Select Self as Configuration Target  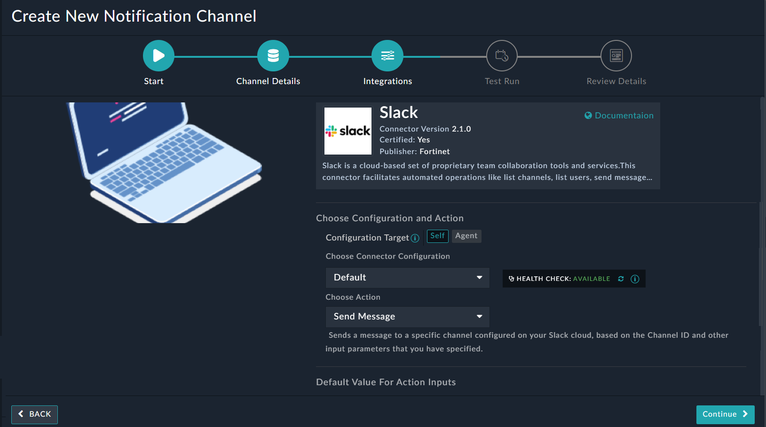pos(437,236)
